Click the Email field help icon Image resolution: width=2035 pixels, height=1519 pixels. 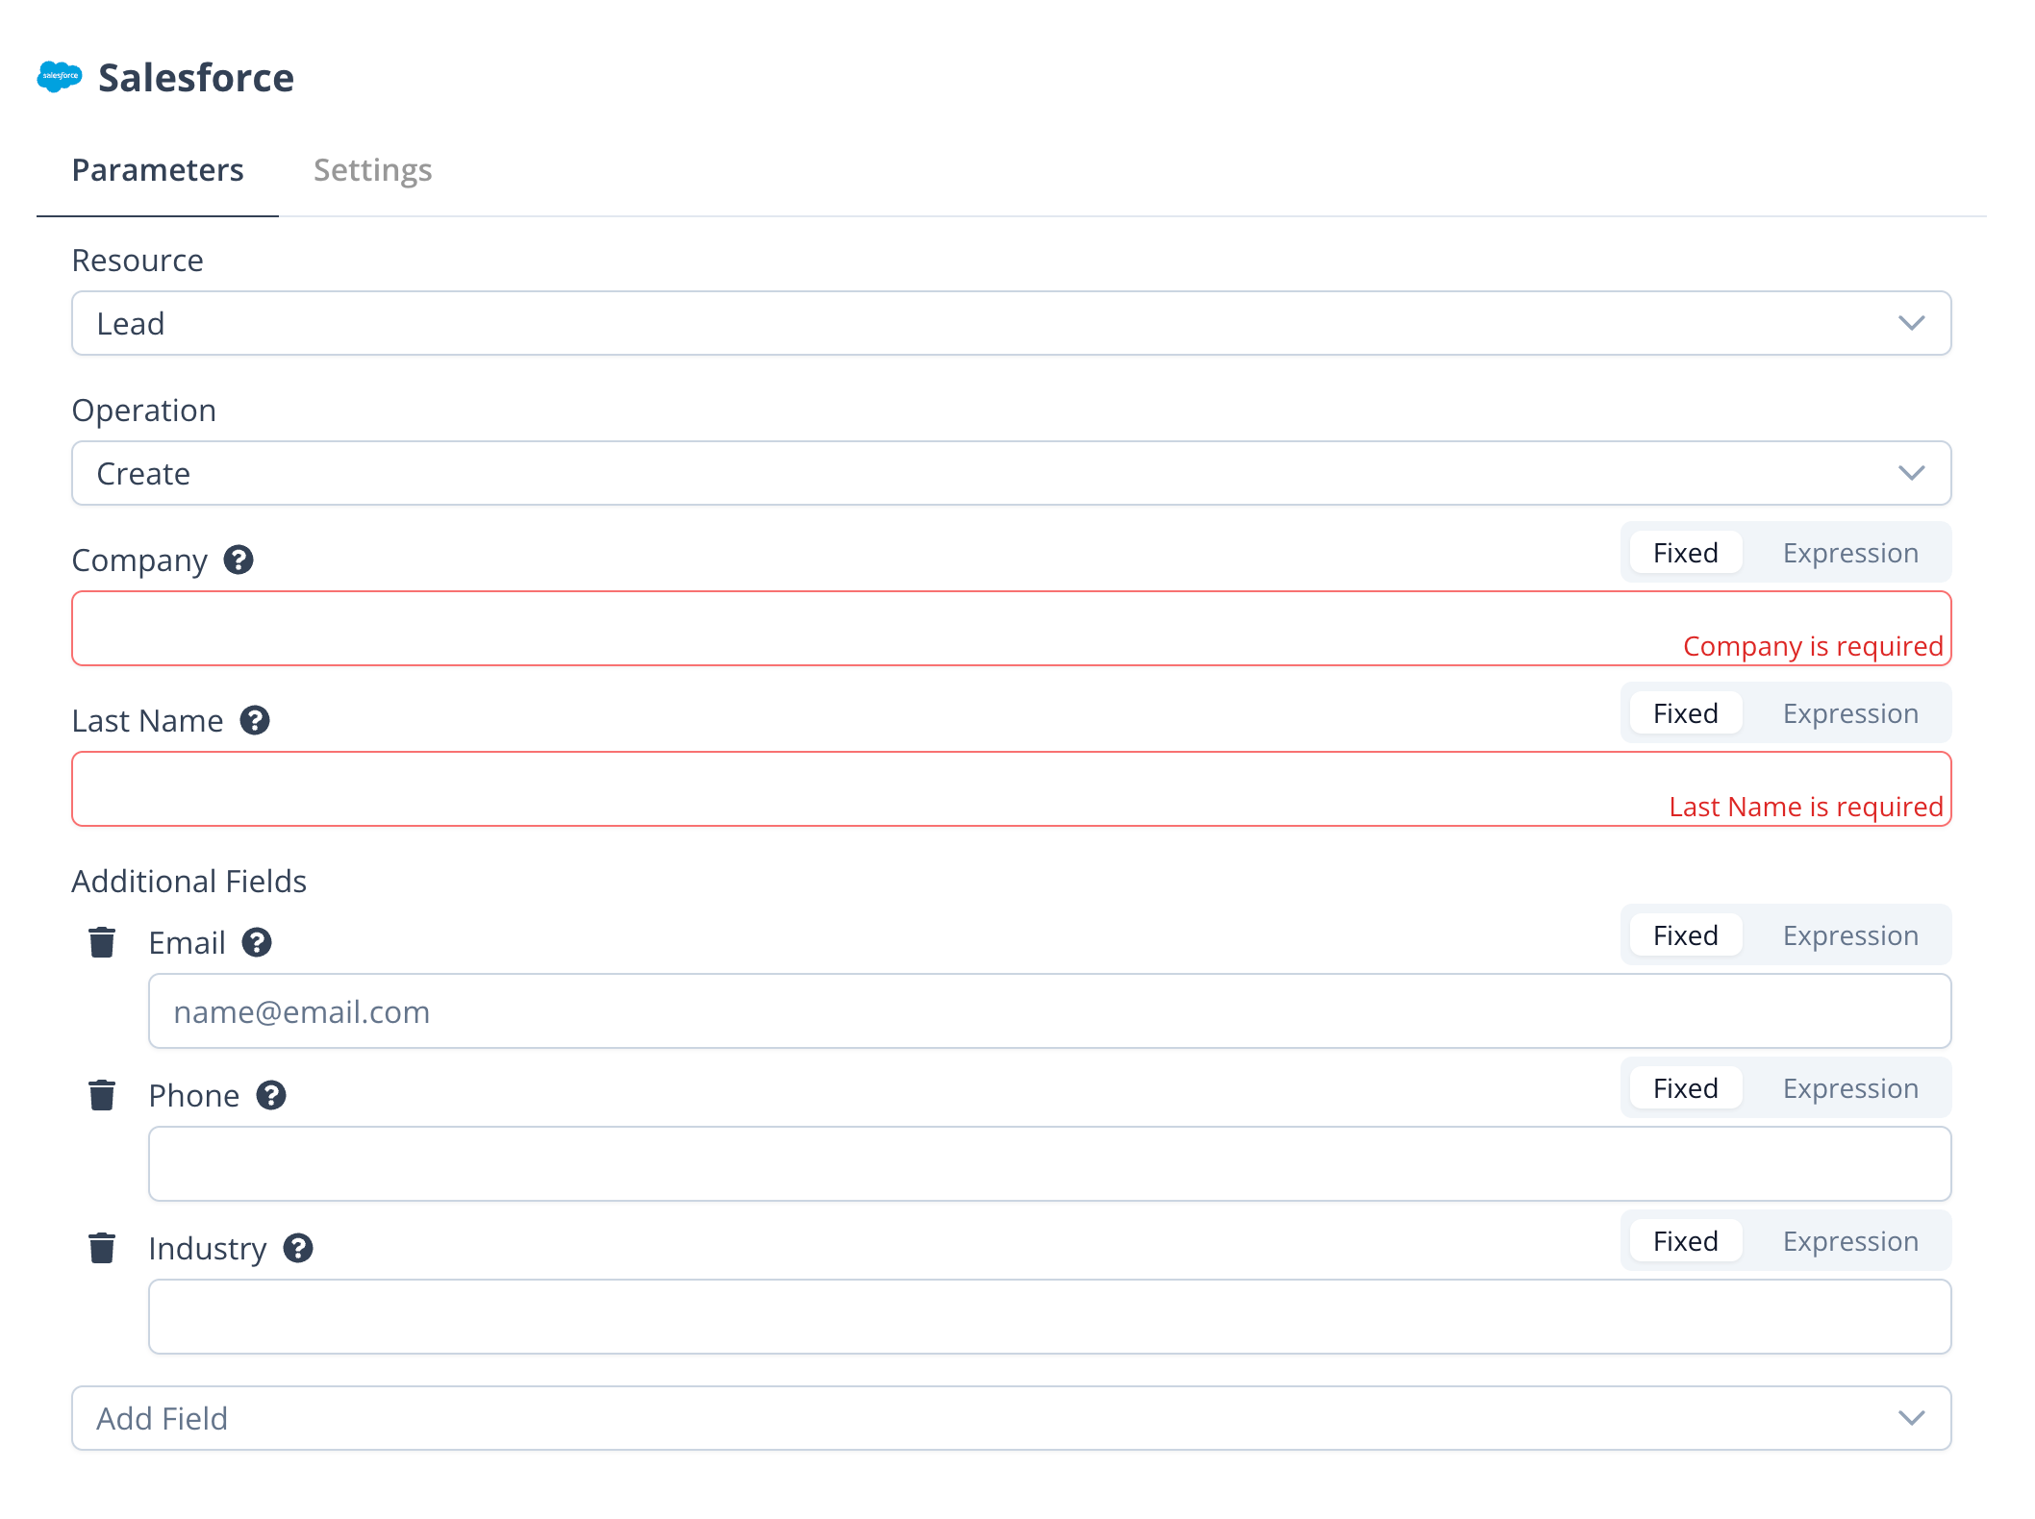257,942
